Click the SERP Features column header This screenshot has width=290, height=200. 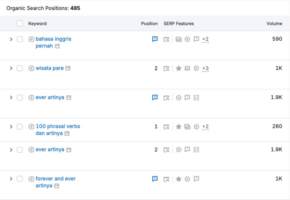point(179,24)
